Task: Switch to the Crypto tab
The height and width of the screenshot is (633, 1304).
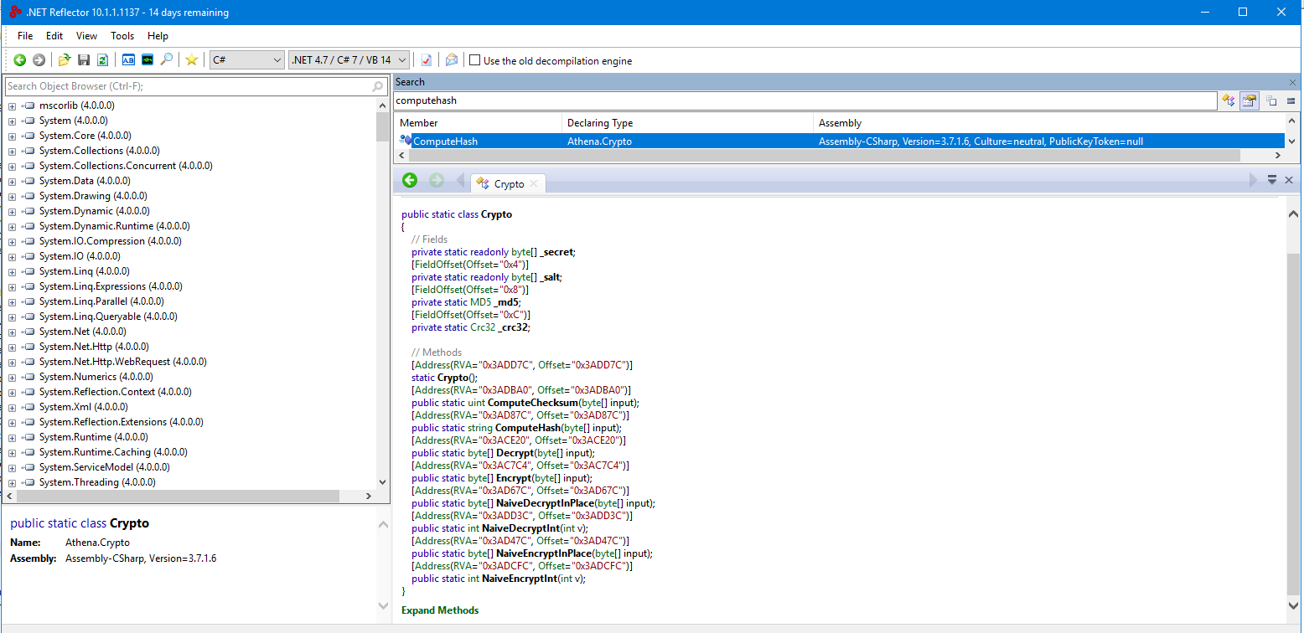Action: 509,184
